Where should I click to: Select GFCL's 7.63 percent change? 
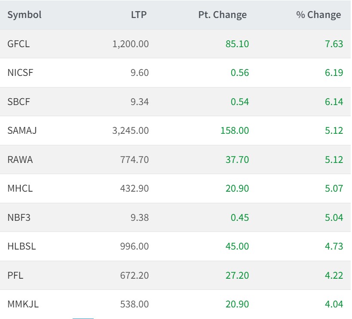point(334,44)
